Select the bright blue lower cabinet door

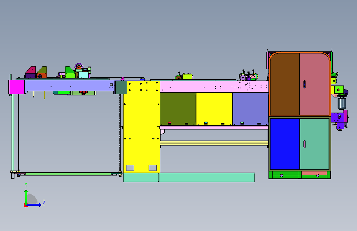point(285,144)
